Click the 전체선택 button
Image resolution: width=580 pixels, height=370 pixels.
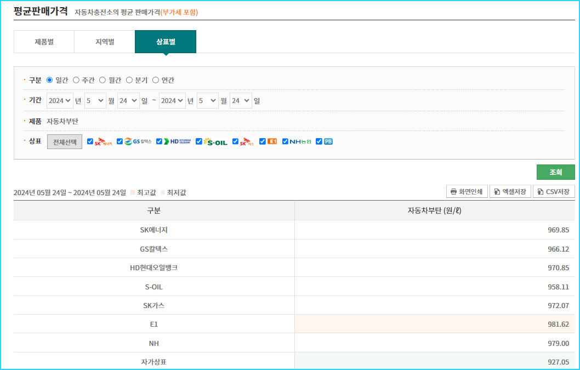pos(65,142)
